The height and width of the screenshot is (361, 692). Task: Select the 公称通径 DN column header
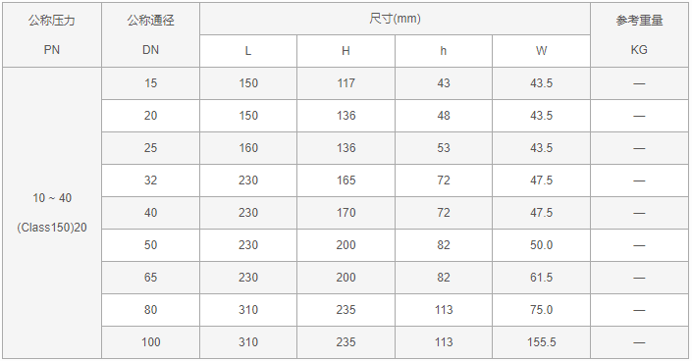(x=150, y=35)
